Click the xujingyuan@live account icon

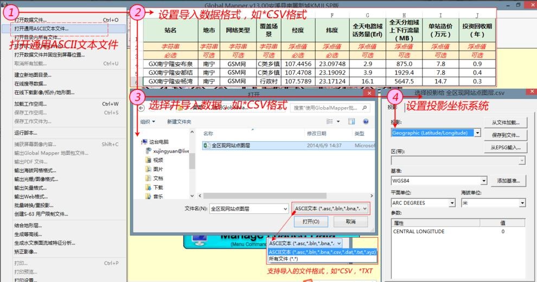(148, 150)
